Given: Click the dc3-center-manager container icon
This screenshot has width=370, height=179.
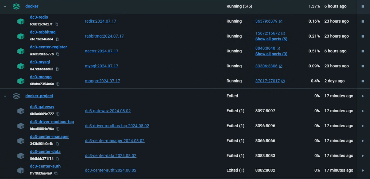Looking at the screenshot, I should pyautogui.click(x=21, y=141).
